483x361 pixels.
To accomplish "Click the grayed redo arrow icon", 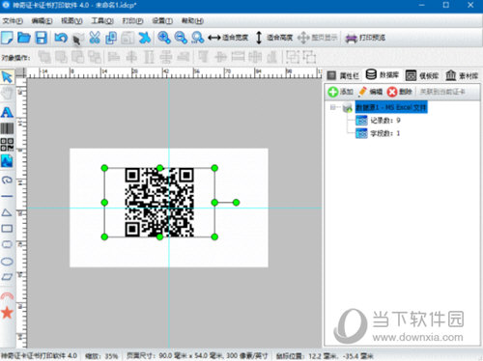I will point(77,39).
